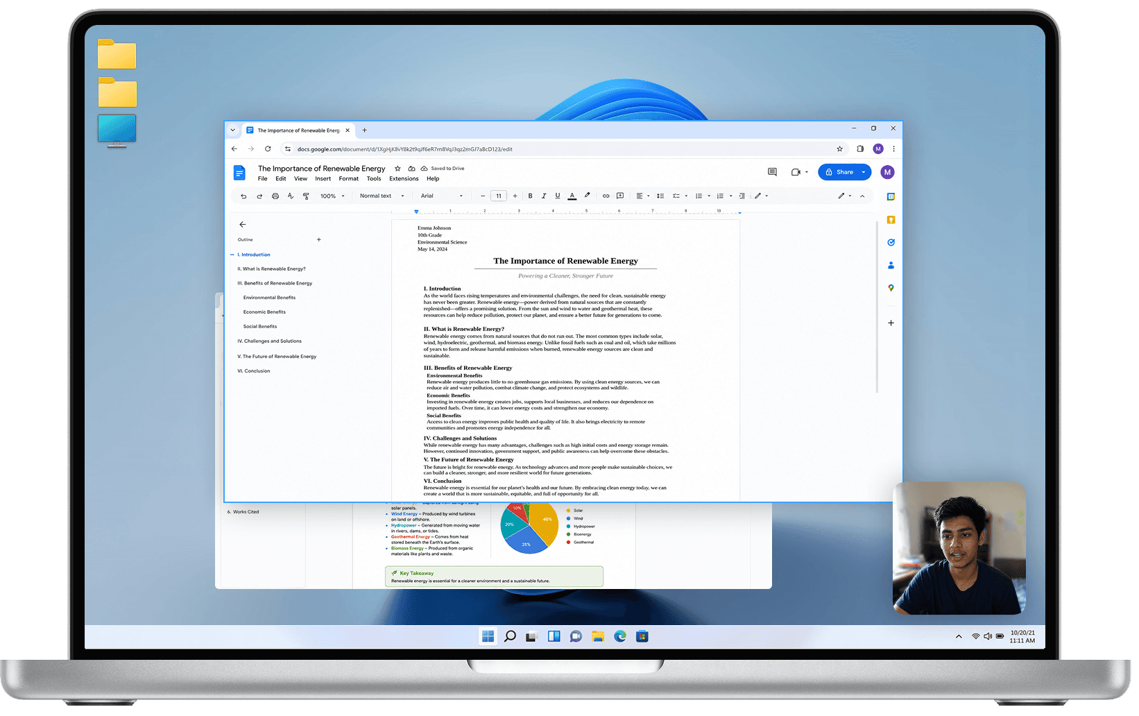
Task: Go to VI. Conclusion in the outline
Action: click(x=254, y=371)
